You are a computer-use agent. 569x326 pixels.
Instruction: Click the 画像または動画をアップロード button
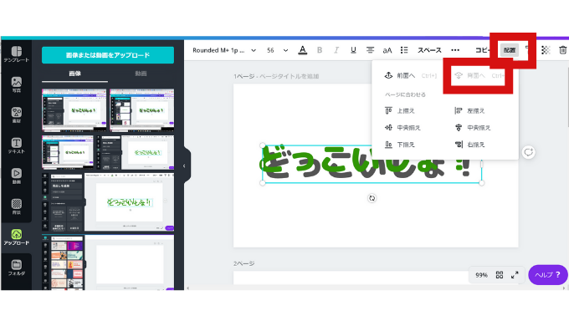[108, 55]
